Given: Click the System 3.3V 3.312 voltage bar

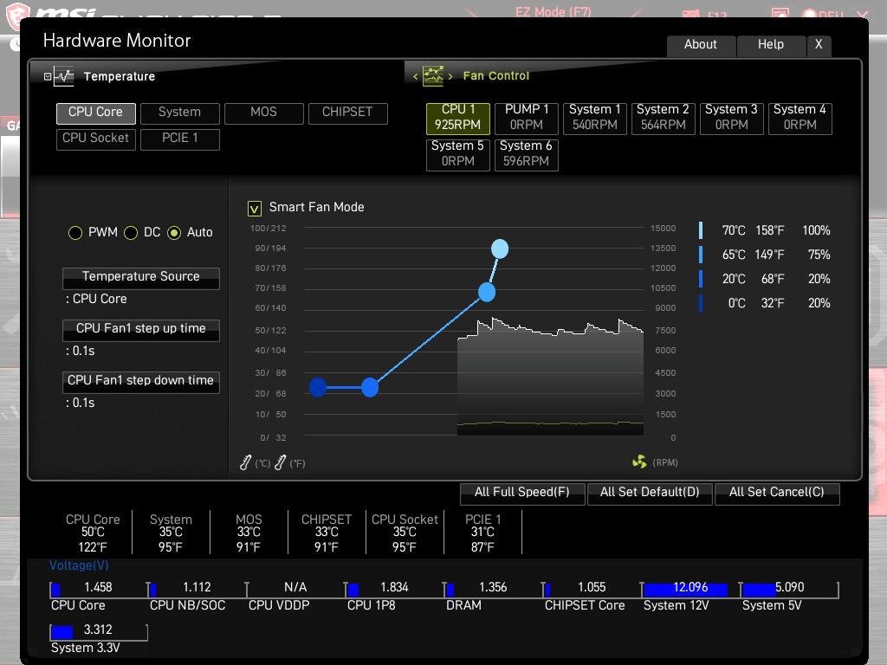Looking at the screenshot, I should pos(99,631).
